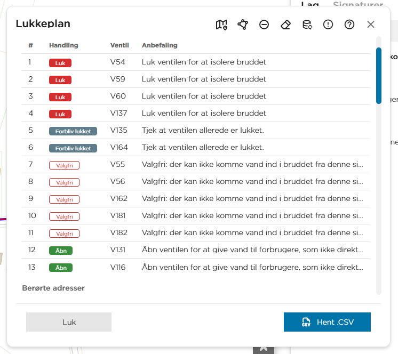Viewport: 398px width, 354px height.
Task: Open the exclamation info icon
Action: coord(328,25)
